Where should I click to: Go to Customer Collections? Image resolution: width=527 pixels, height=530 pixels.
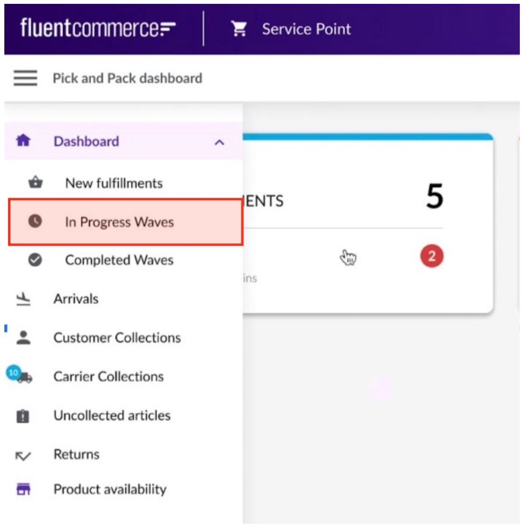[117, 337]
